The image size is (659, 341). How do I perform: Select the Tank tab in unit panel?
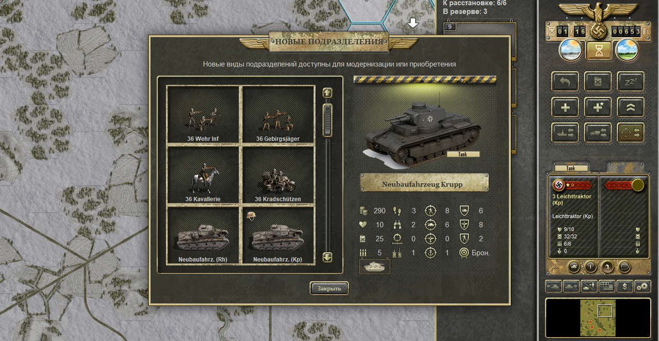click(x=571, y=167)
